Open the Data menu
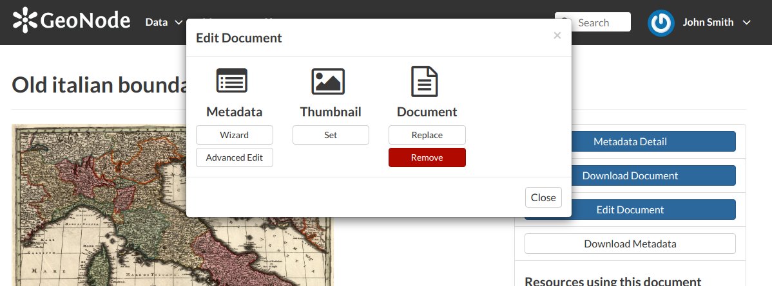The width and height of the screenshot is (772, 286). pos(164,22)
